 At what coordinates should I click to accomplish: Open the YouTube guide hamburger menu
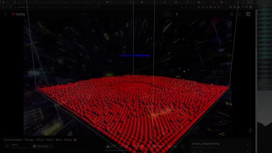tap(5, 14)
